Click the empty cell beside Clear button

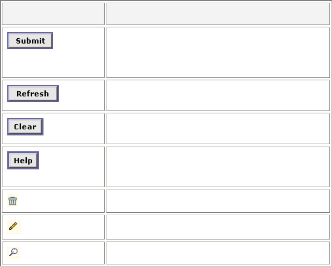pos(218,128)
